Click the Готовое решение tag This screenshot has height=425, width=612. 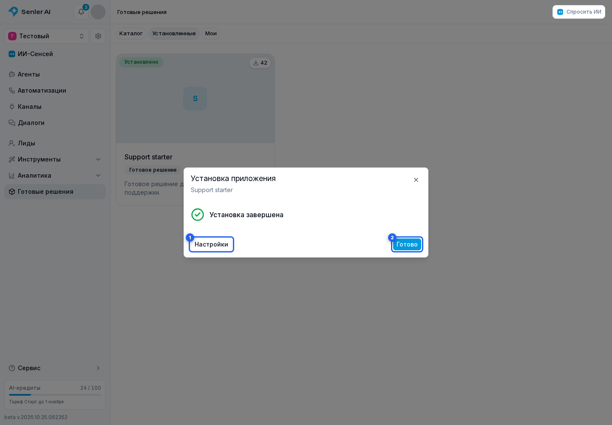click(x=153, y=170)
